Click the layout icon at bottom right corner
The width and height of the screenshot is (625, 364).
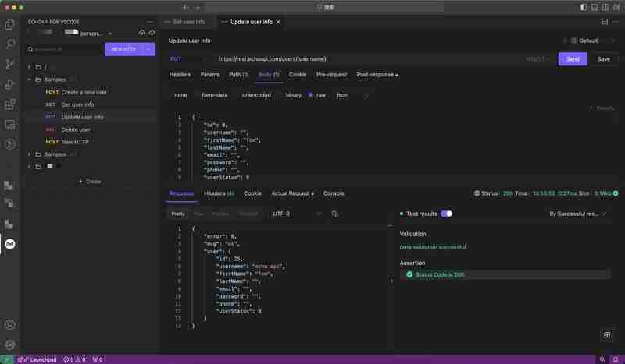click(x=607, y=335)
